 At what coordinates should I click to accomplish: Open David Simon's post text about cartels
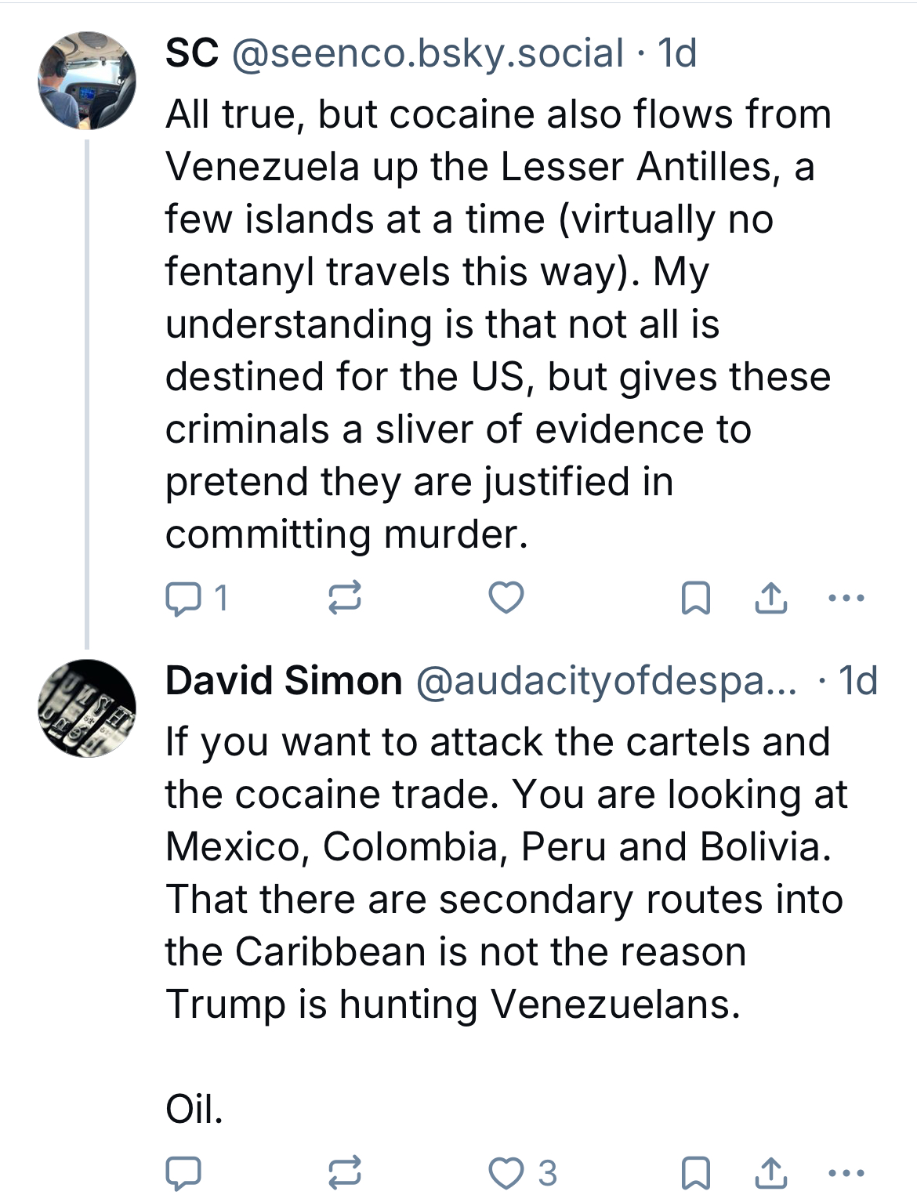coord(506,872)
